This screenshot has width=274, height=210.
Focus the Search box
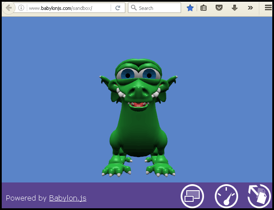(154, 8)
